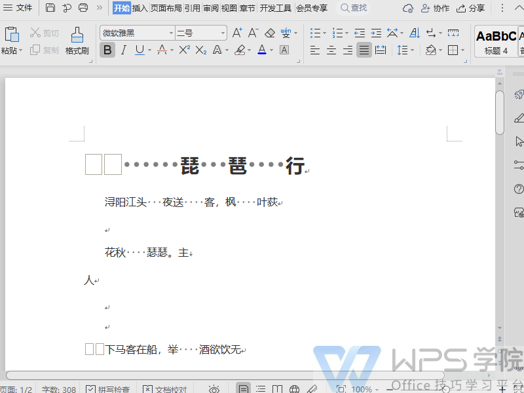The height and width of the screenshot is (393, 524).
Task: Switch to the 插入 tab
Action: tap(140, 8)
